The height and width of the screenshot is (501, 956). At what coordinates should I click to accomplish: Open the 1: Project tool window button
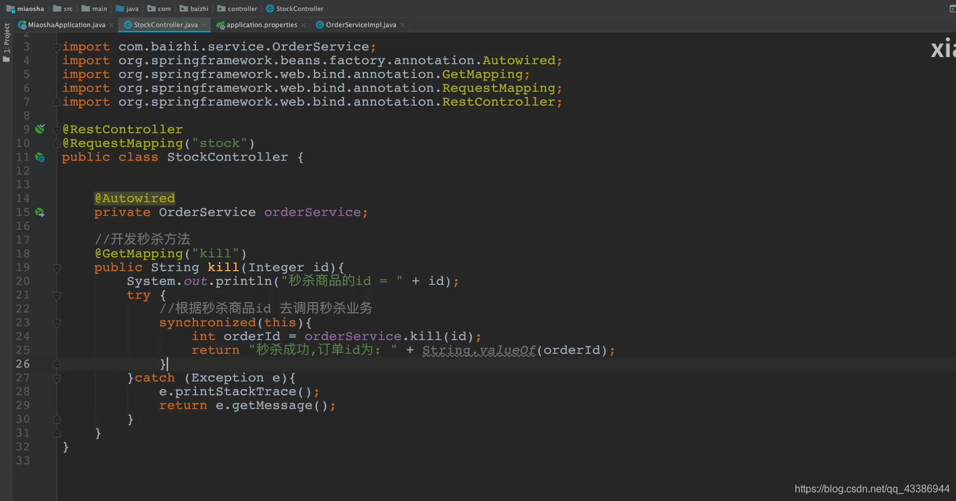6,43
